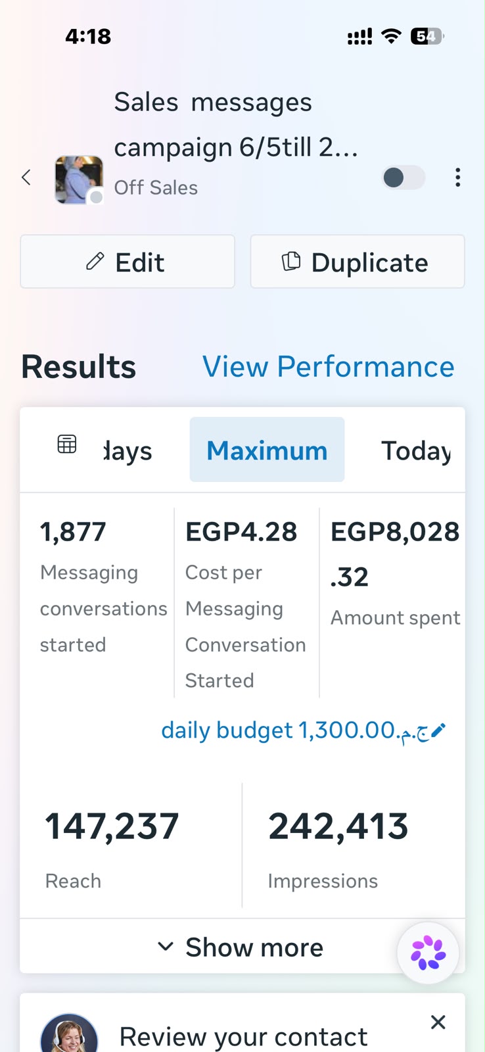Open the three-dot more options menu

(x=457, y=178)
